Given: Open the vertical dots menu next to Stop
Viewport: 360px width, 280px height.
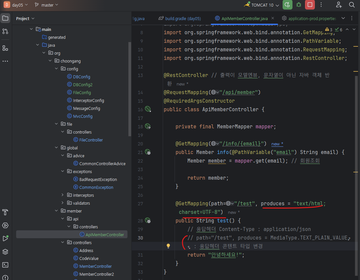Looking at the screenshot, I should coord(321,5).
